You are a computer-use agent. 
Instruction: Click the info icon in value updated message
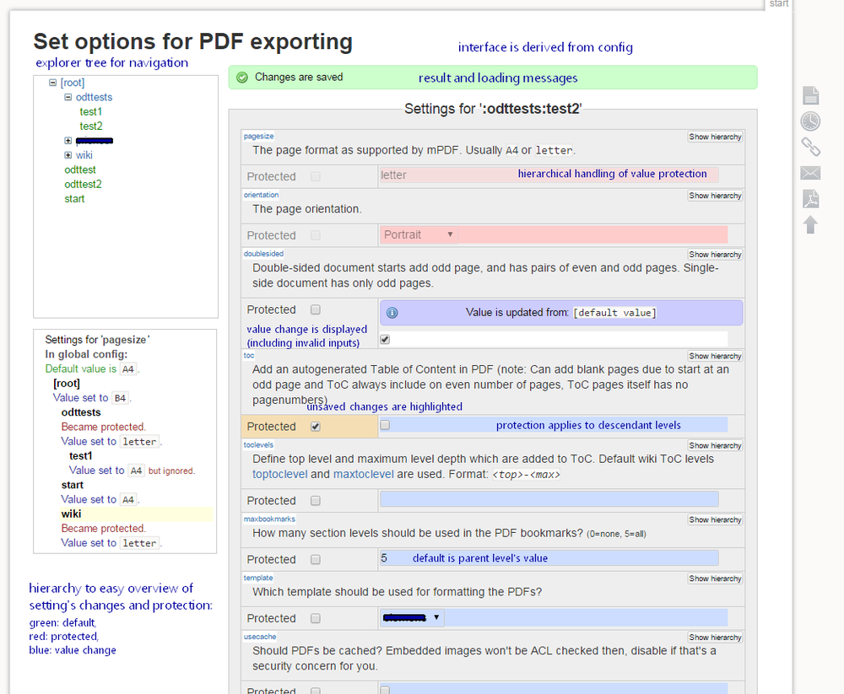click(392, 313)
